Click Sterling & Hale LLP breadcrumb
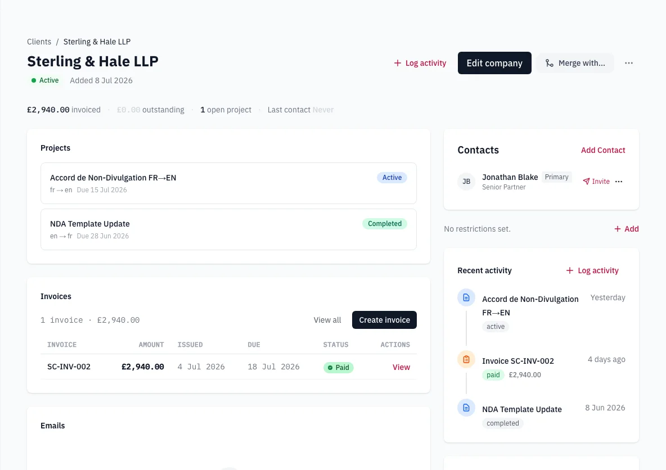The width and height of the screenshot is (666, 470). [x=97, y=42]
